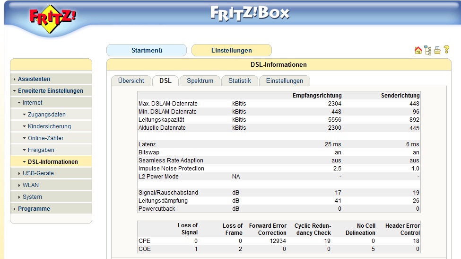Open the sitemap tree icon

tap(428, 50)
